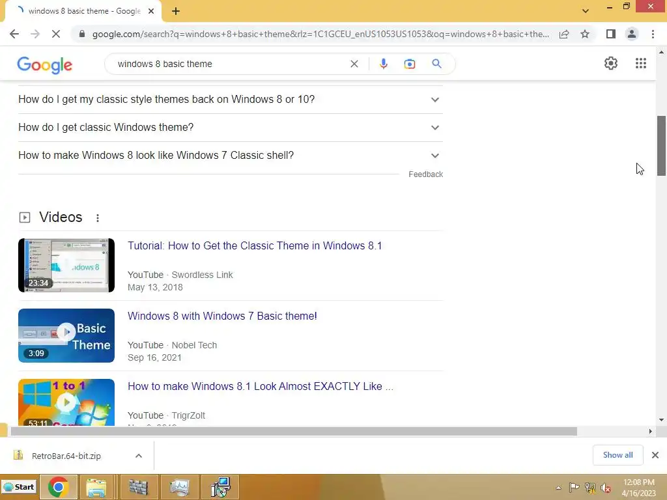This screenshot has width=667, height=500.
Task: Click the scroll-down arrow of the page
Action: [661, 420]
